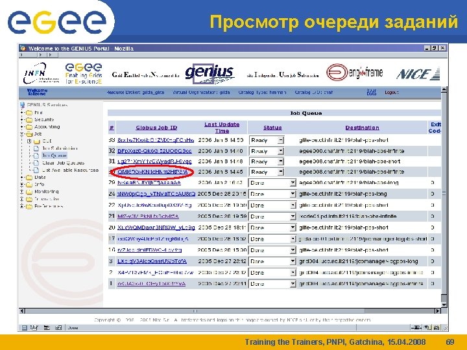Open job ID link in row 1

click(x=151, y=284)
